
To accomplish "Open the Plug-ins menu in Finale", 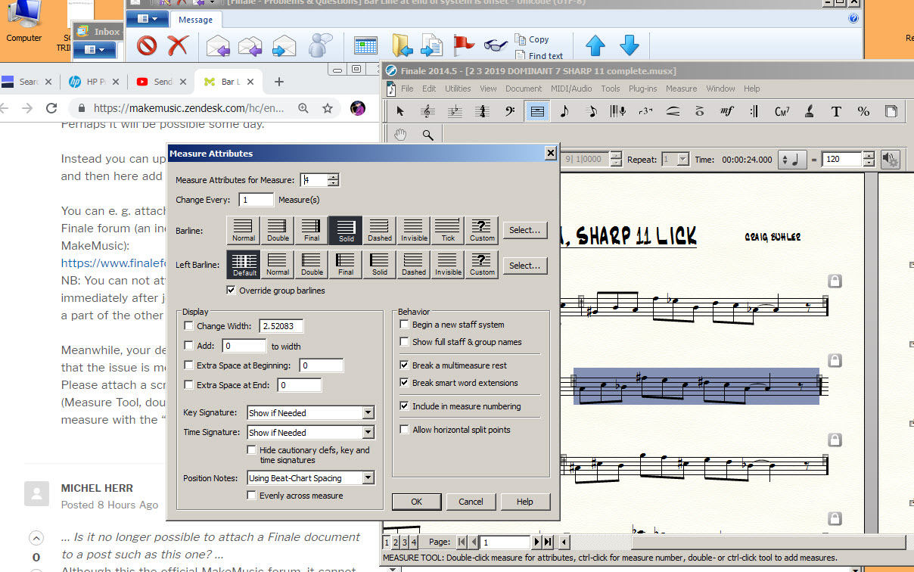I will [642, 89].
